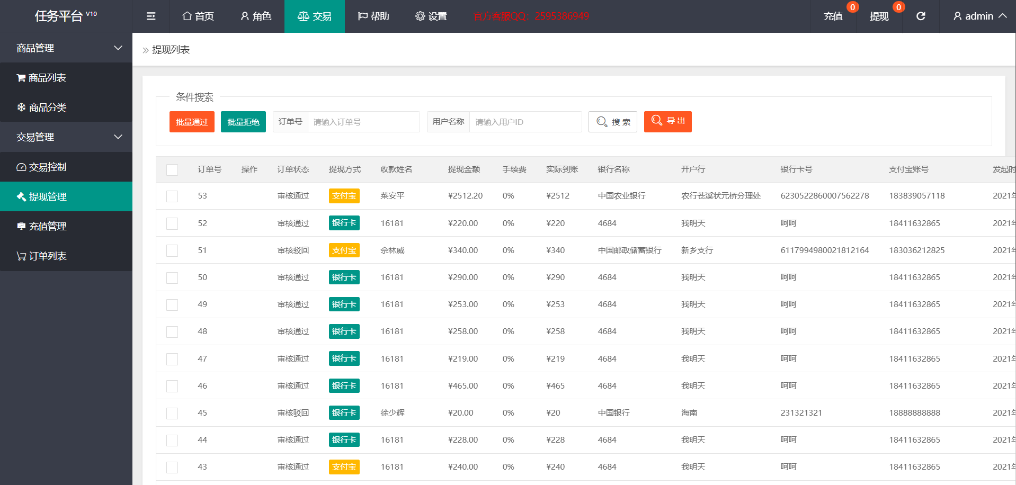Click payee name 徐少辉
Viewport: 1016px width, 485px height.
(x=393, y=413)
